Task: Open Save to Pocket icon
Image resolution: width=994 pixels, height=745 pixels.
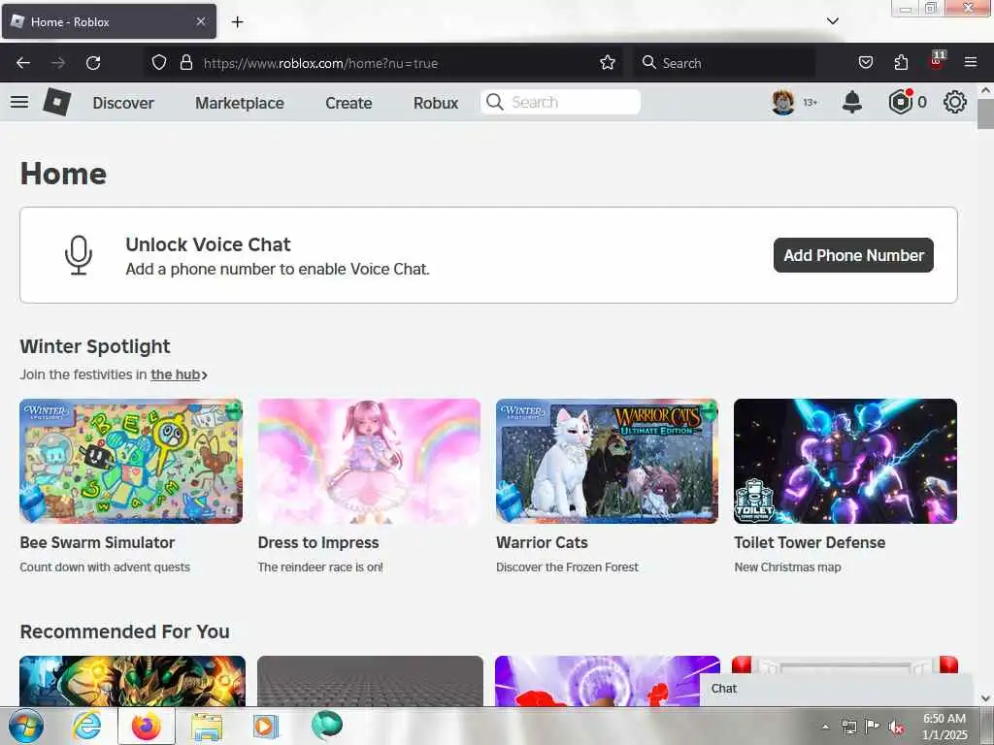Action: [x=866, y=63]
